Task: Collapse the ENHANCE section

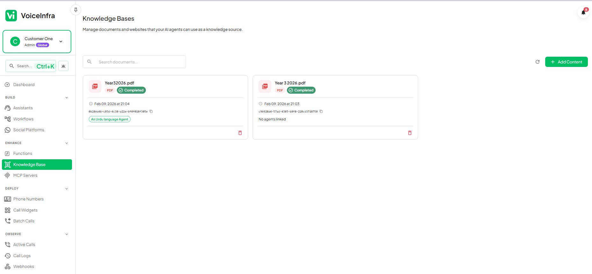Action: [67, 143]
